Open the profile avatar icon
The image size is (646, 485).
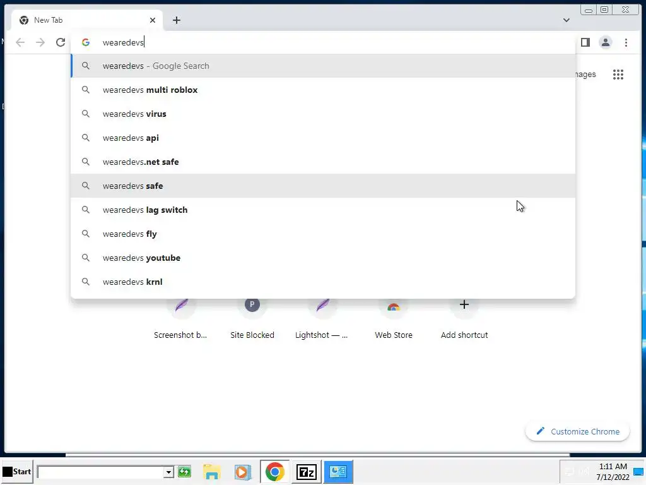point(606,42)
